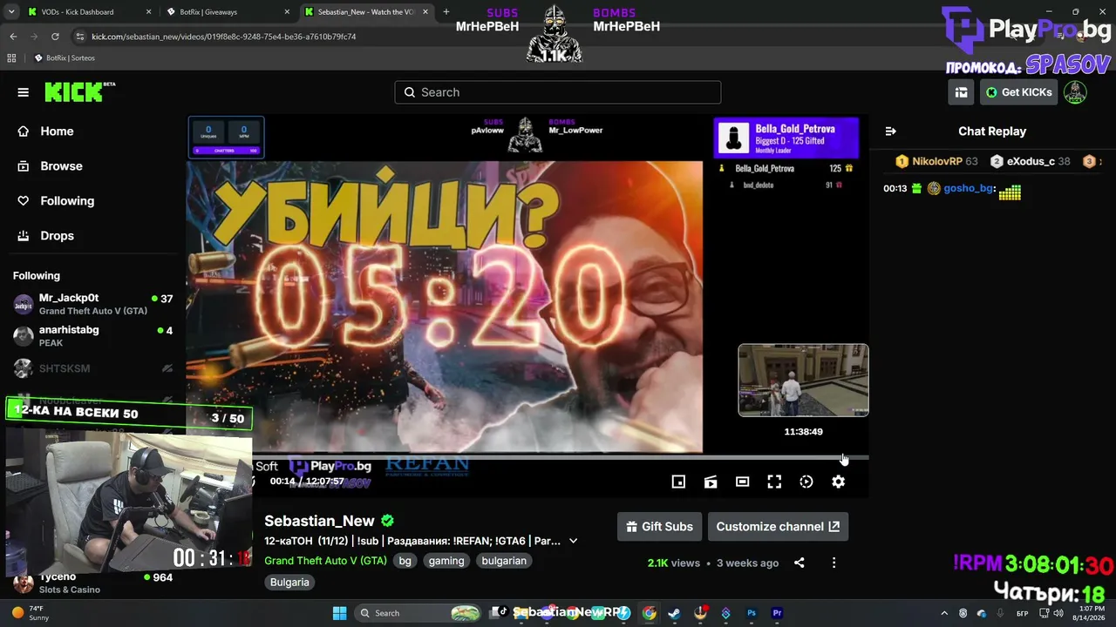Expand the stream title chevron
1116x627 pixels.
pyautogui.click(x=573, y=541)
